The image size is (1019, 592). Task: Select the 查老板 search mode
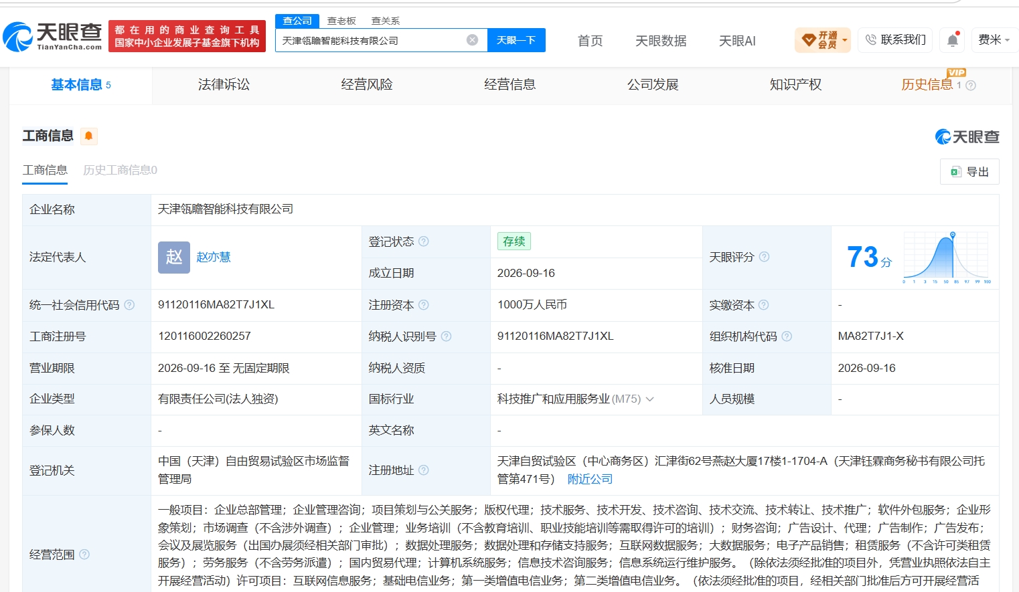(341, 21)
